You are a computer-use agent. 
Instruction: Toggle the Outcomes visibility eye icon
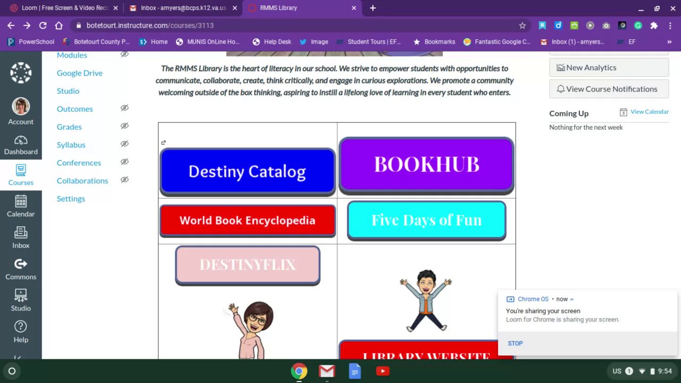pyautogui.click(x=124, y=108)
